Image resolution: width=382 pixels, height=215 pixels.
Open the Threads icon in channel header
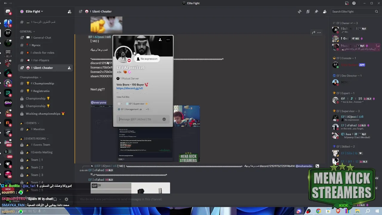tap(299, 12)
